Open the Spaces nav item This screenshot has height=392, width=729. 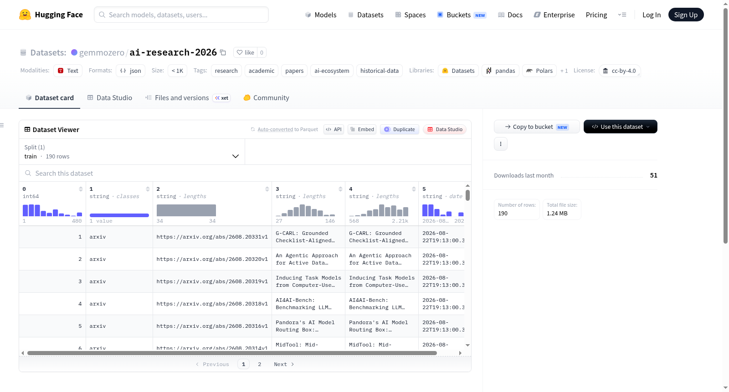411,15
